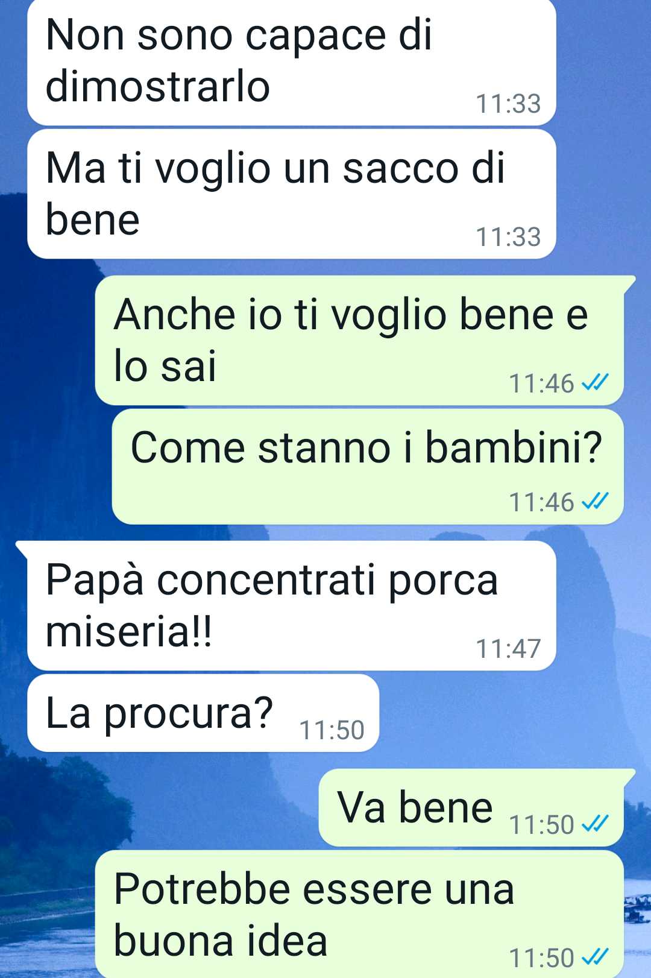
Task: Tap the 11:50 timestamp next to "Va bene"
Action: (x=541, y=825)
